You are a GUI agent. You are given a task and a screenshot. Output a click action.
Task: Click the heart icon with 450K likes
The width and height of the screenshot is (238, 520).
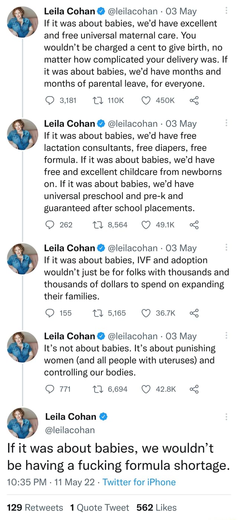[146, 100]
